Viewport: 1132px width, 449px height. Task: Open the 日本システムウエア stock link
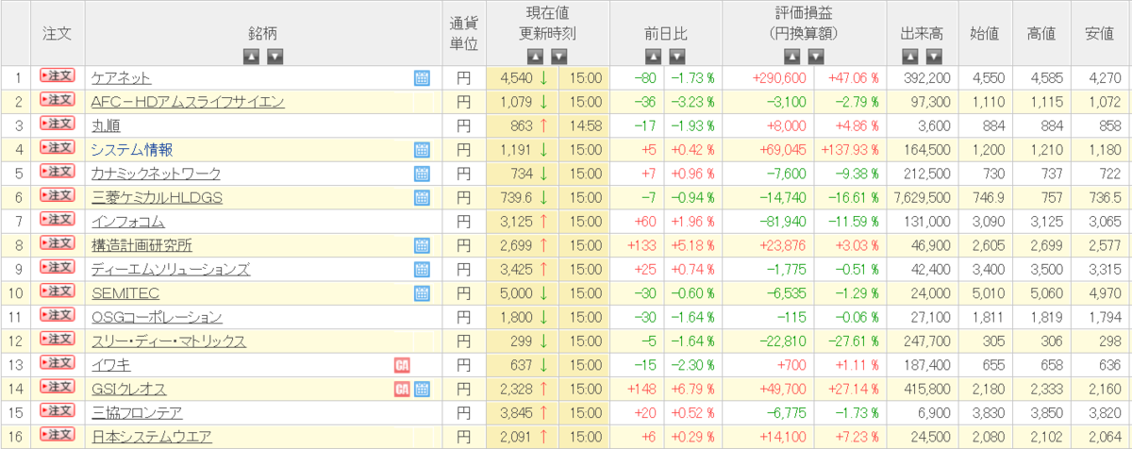click(151, 438)
